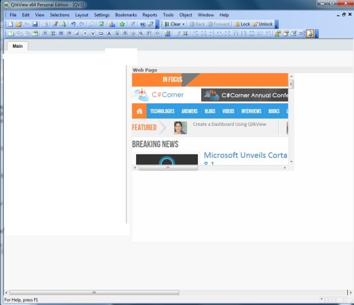Image resolution: width=354 pixels, height=305 pixels.
Task: Open Sheet Properties icon
Action: [35, 33]
